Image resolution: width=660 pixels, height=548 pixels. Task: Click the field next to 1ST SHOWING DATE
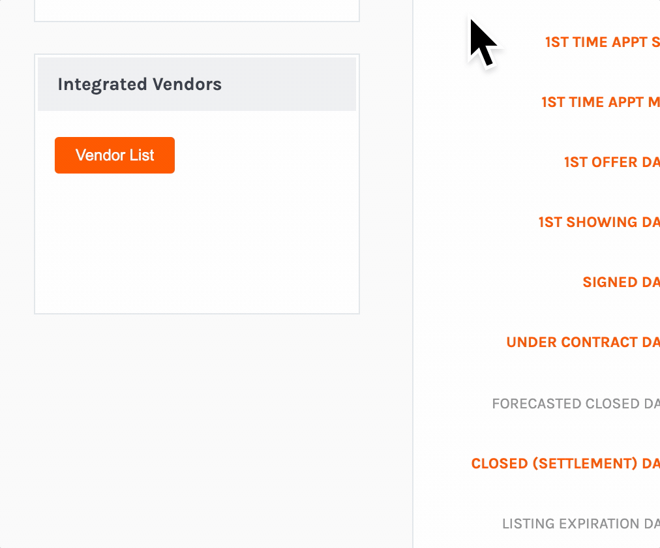tap(657, 222)
